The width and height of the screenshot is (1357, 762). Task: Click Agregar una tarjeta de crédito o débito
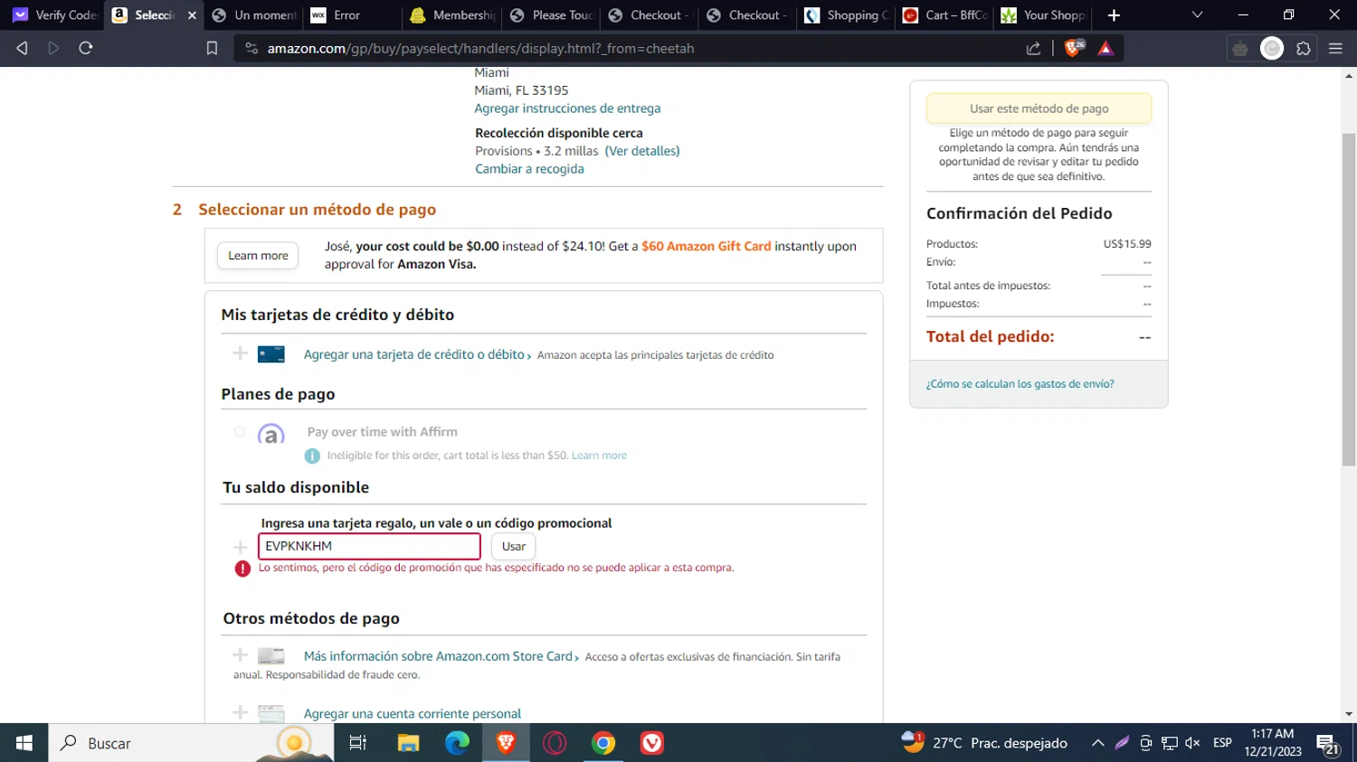tap(414, 354)
